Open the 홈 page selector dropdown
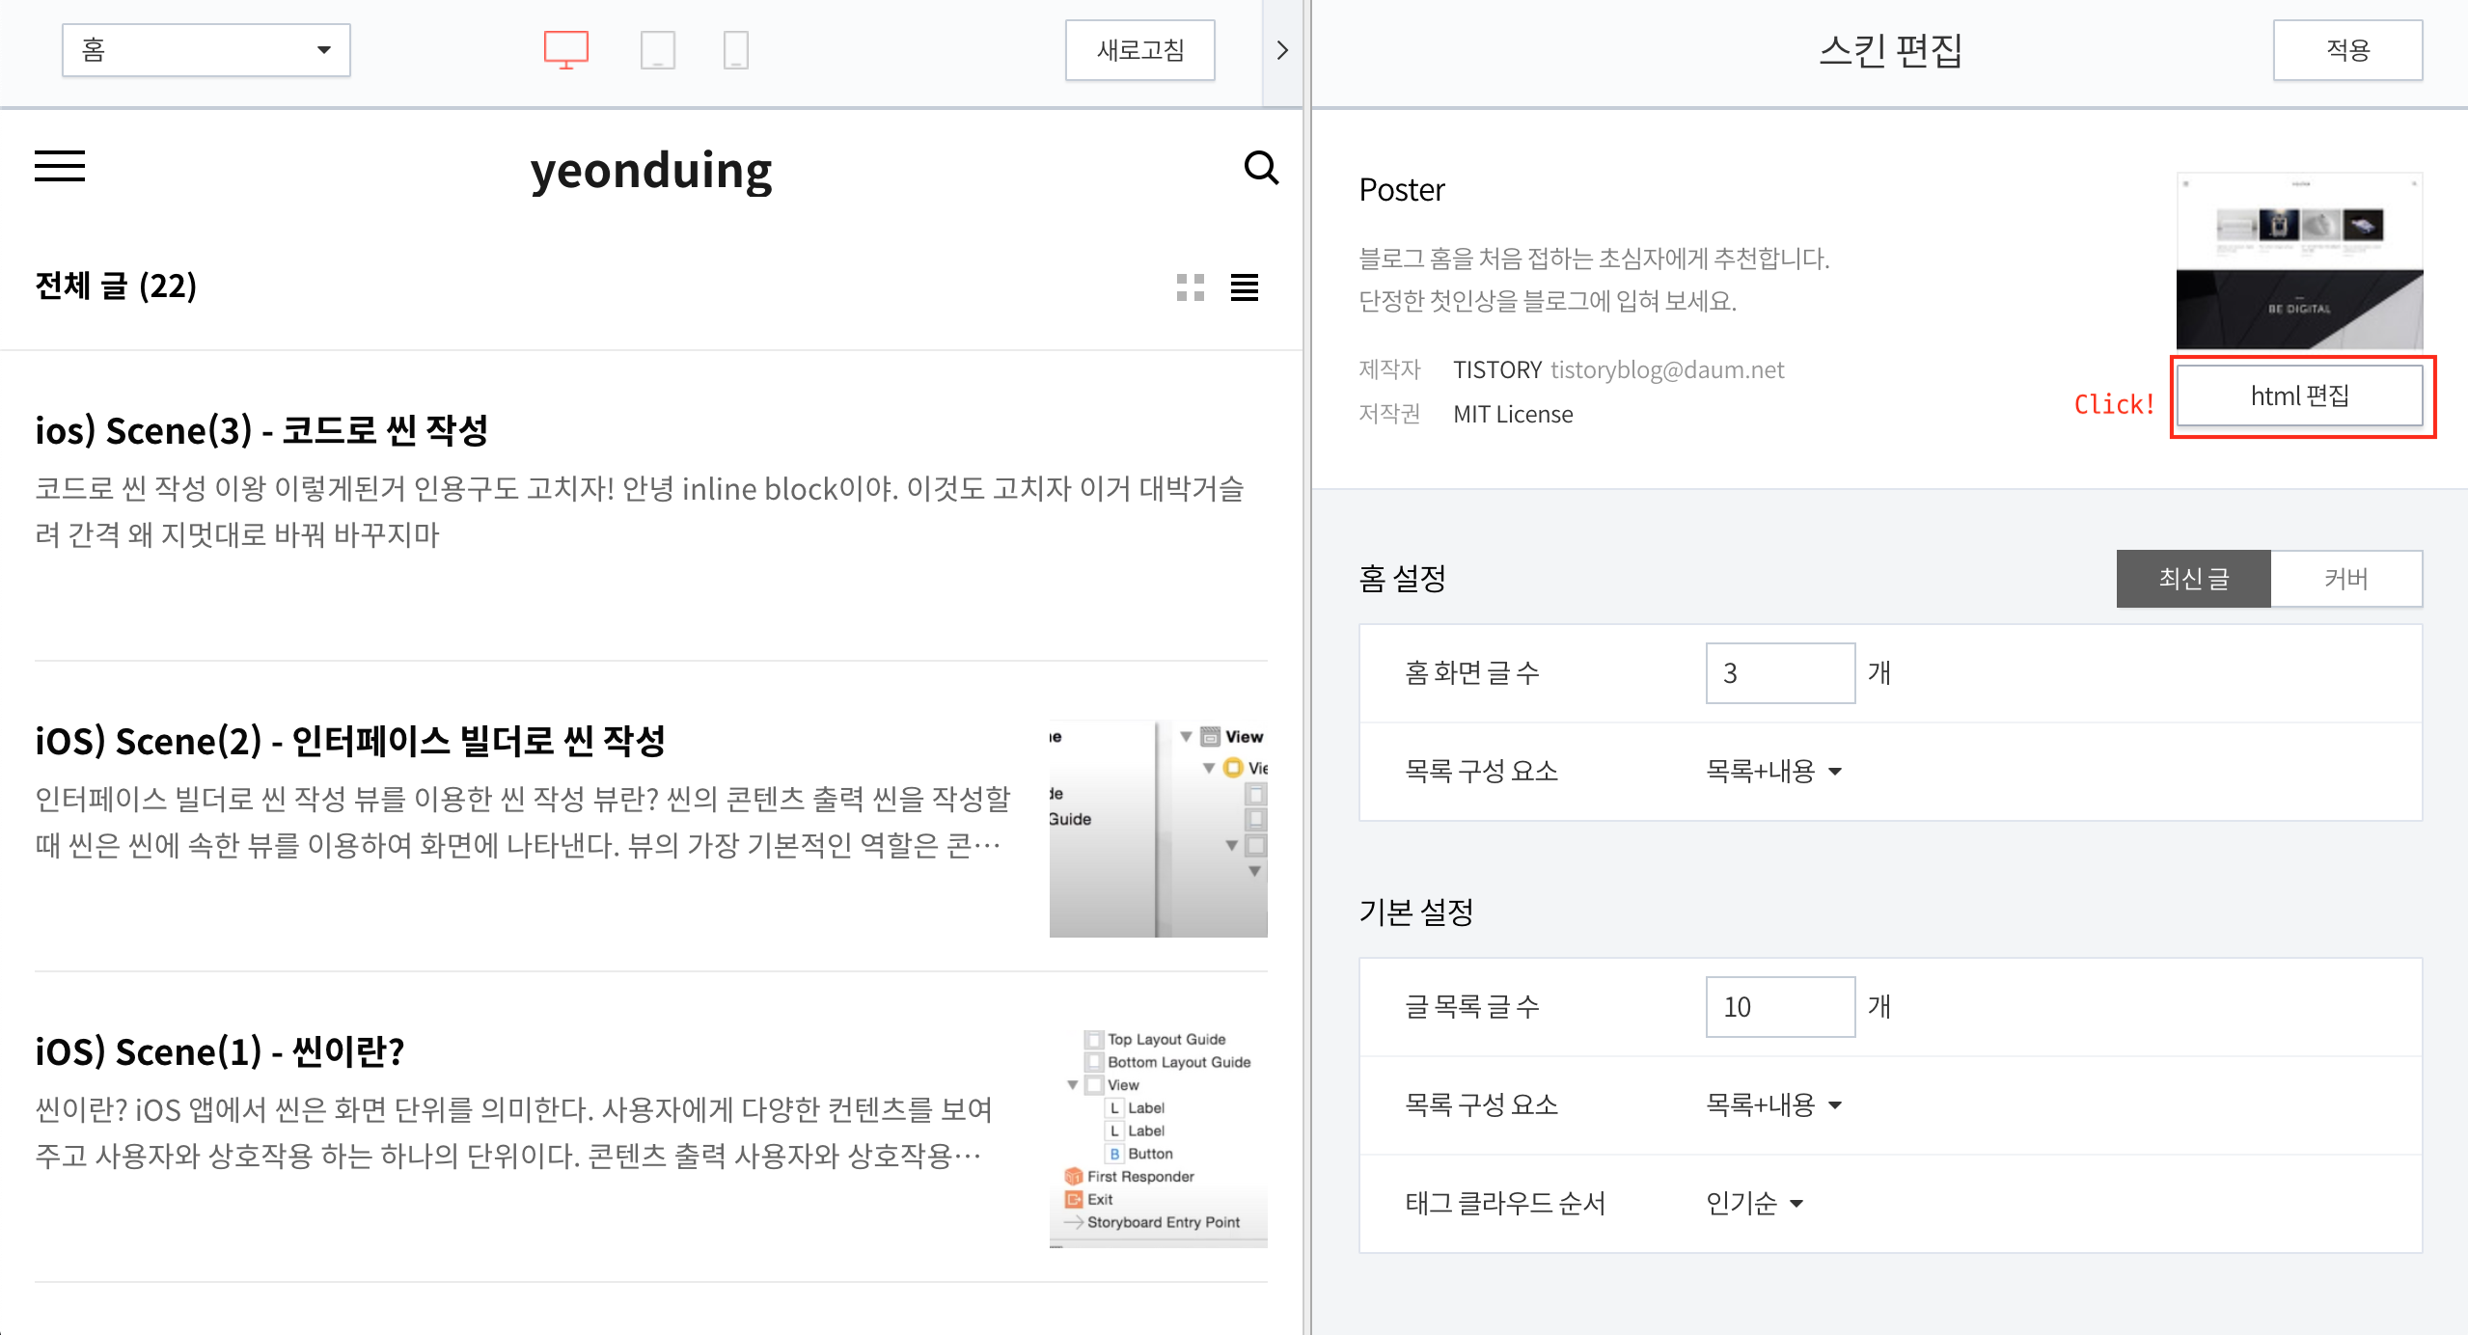The image size is (2468, 1335). pos(206,50)
